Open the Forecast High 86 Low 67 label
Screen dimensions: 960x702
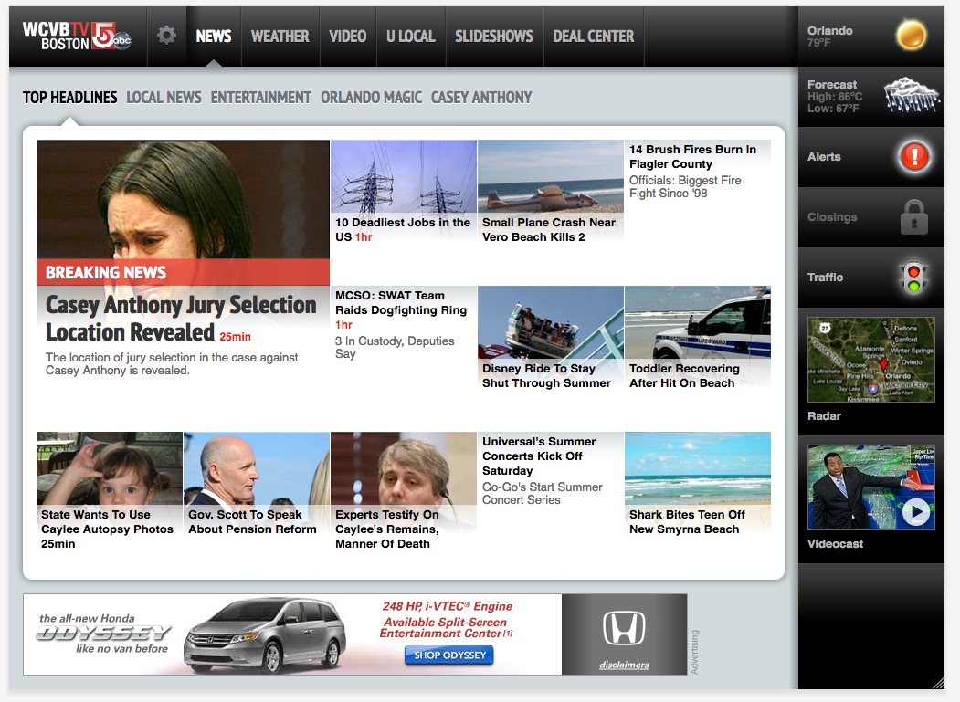pyautogui.click(x=835, y=96)
